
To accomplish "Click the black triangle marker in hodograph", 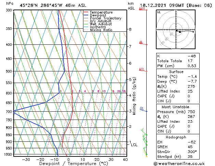I will (180, 32).
